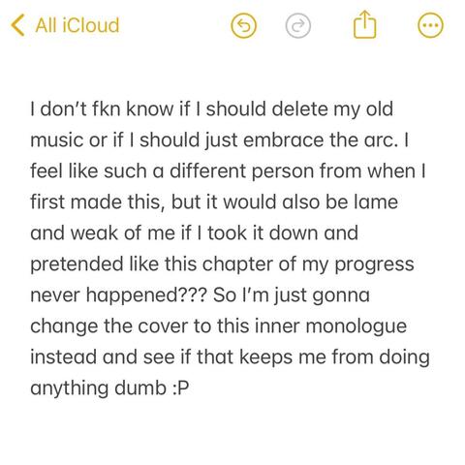
Task: Click the word "monologue" in the note
Action: 356,326
